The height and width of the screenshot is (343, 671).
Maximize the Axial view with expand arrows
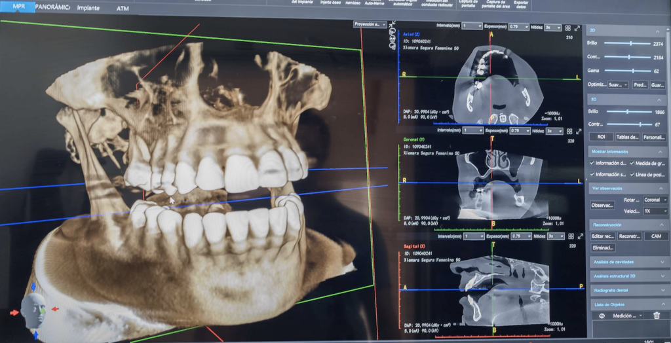coord(577,27)
